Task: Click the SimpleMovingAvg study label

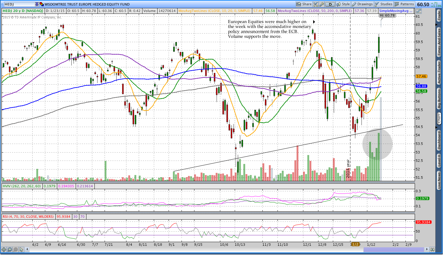Action: click(x=396, y=11)
